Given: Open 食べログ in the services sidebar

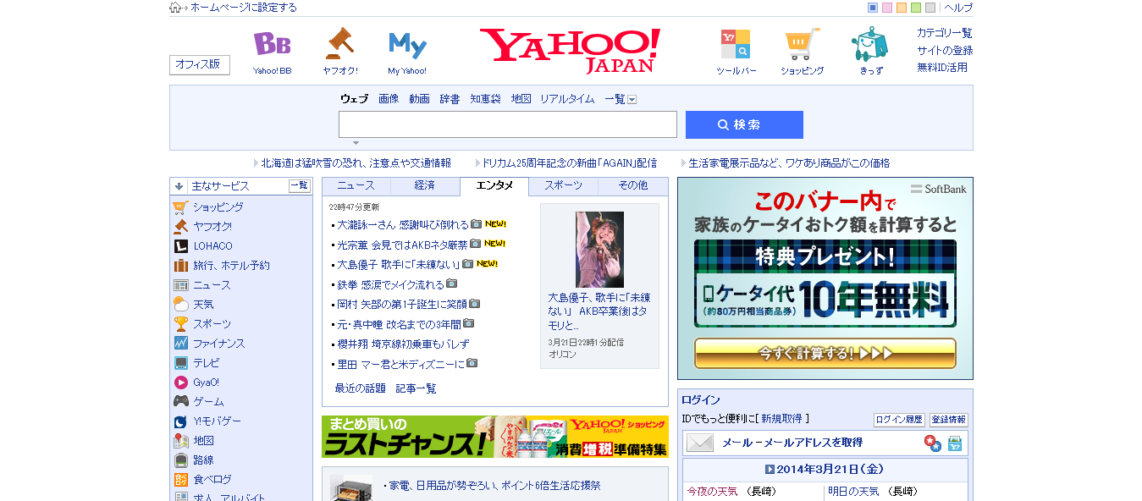Looking at the screenshot, I should click(212, 480).
